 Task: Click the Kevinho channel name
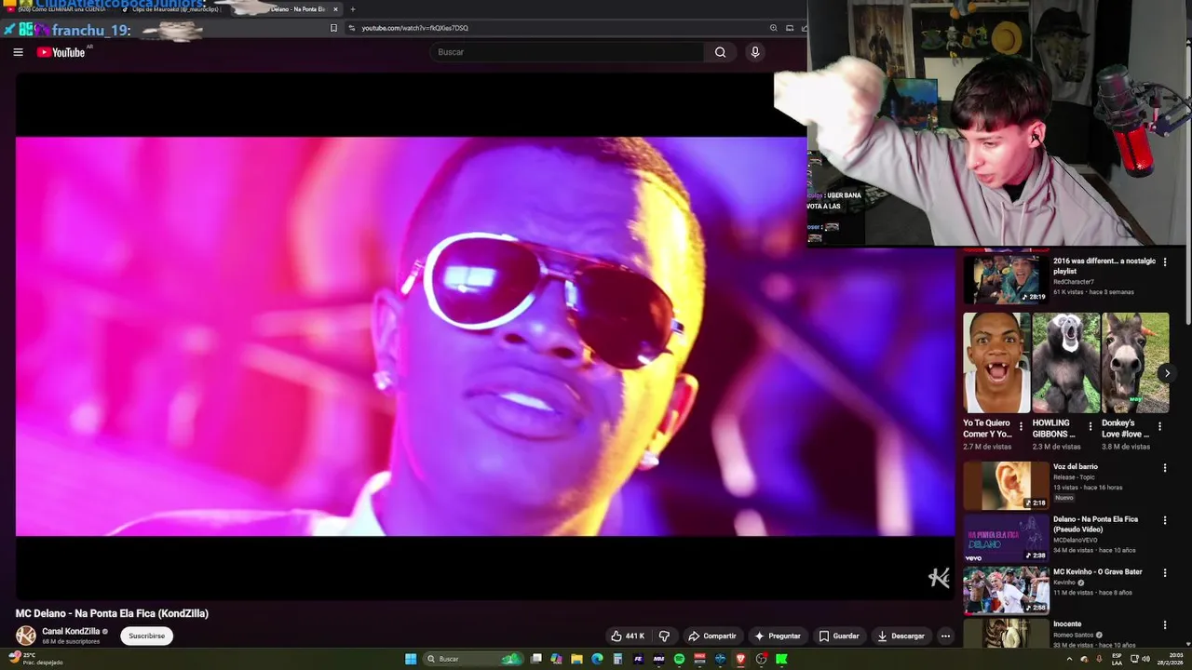pyautogui.click(x=1064, y=583)
